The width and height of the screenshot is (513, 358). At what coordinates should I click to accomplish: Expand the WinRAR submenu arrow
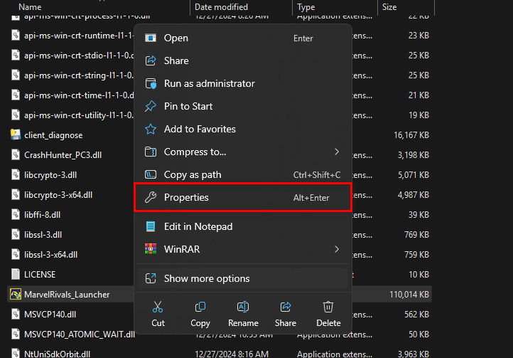(337, 249)
